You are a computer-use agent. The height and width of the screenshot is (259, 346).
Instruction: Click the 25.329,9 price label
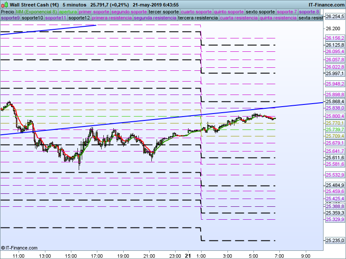coord(335,219)
